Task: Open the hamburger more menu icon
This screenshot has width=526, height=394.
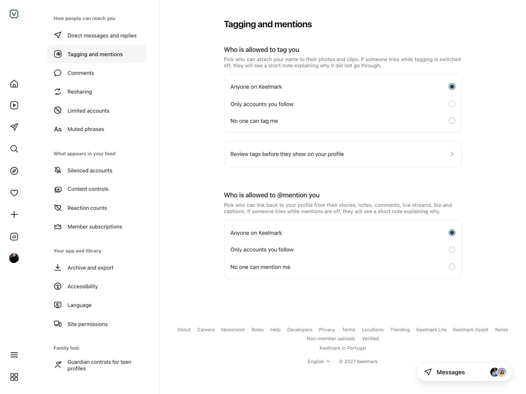Action: coord(14,355)
